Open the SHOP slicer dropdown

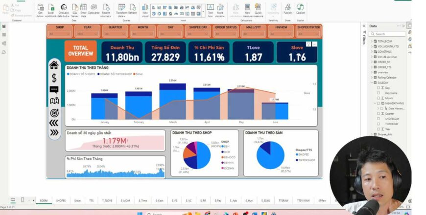tap(60, 34)
